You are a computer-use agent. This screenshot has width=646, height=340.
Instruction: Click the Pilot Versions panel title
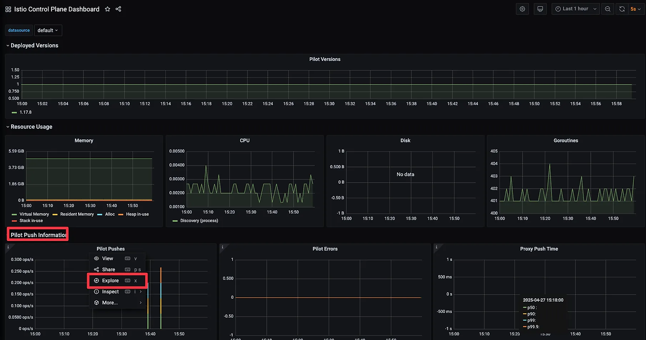325,59
